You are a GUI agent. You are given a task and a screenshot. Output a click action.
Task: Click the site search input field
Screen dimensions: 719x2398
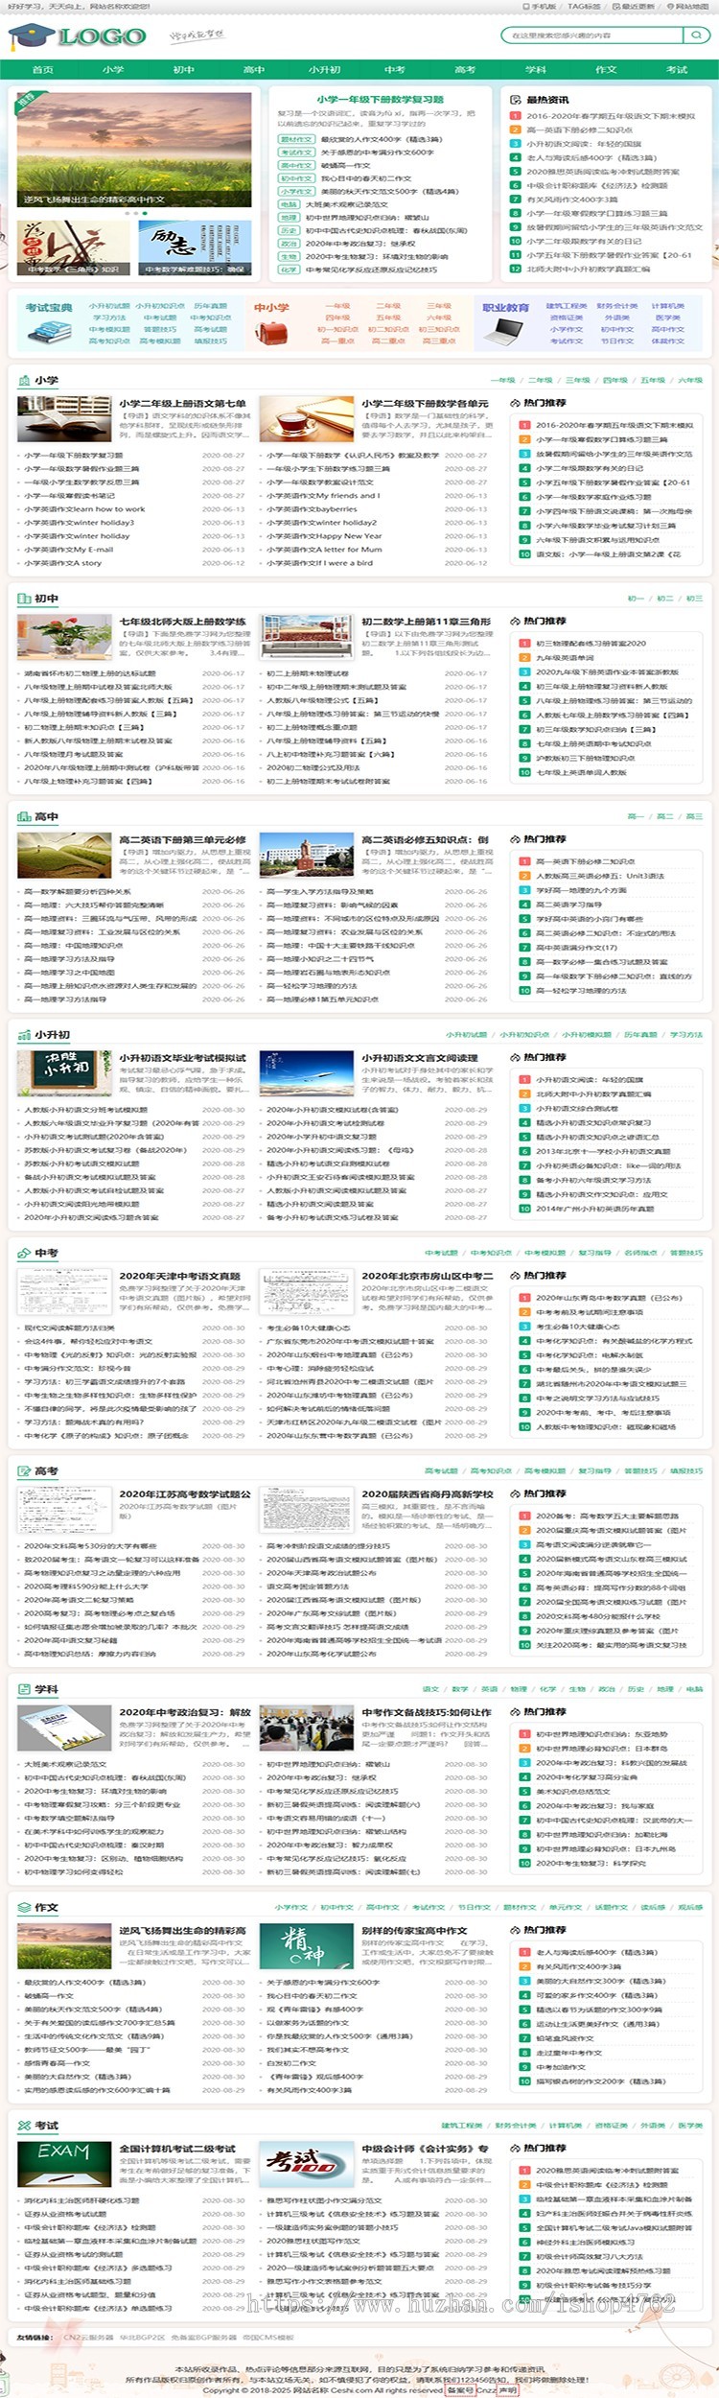pos(590,35)
